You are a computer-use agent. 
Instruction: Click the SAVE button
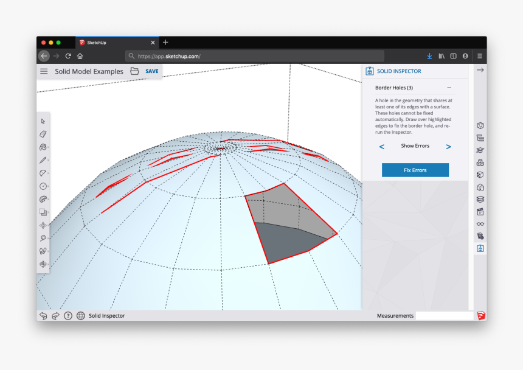click(x=152, y=71)
